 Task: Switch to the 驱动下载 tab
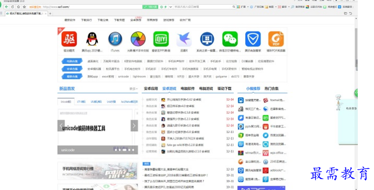[x=224, y=88]
